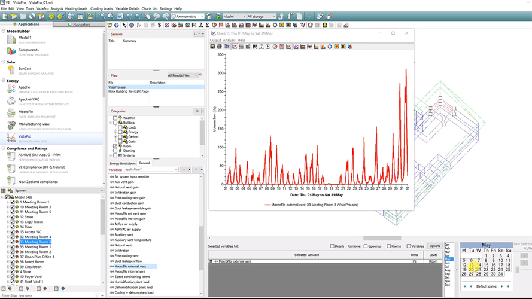The width and height of the screenshot is (532, 299).
Task: Select 37 Open Plan Office 1 room
Action: pyautogui.click(x=37, y=257)
